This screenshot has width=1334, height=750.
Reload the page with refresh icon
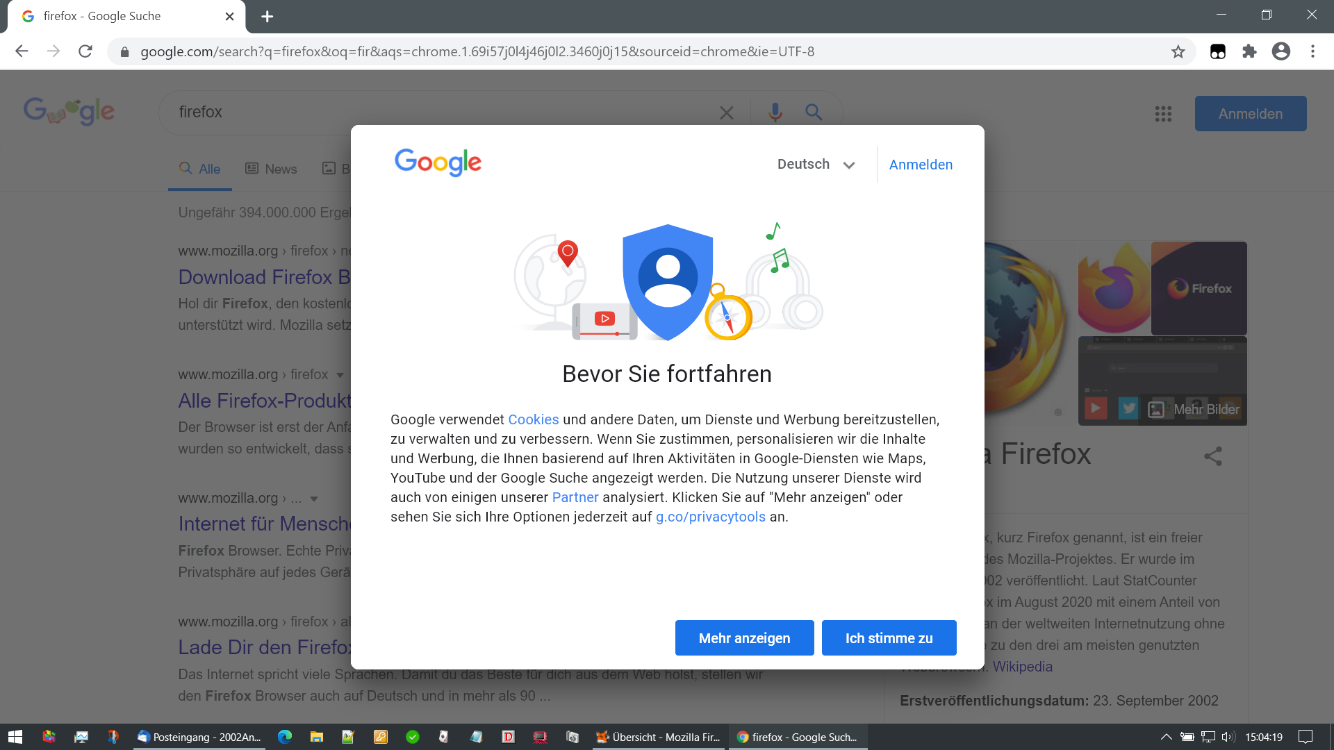[x=85, y=51]
